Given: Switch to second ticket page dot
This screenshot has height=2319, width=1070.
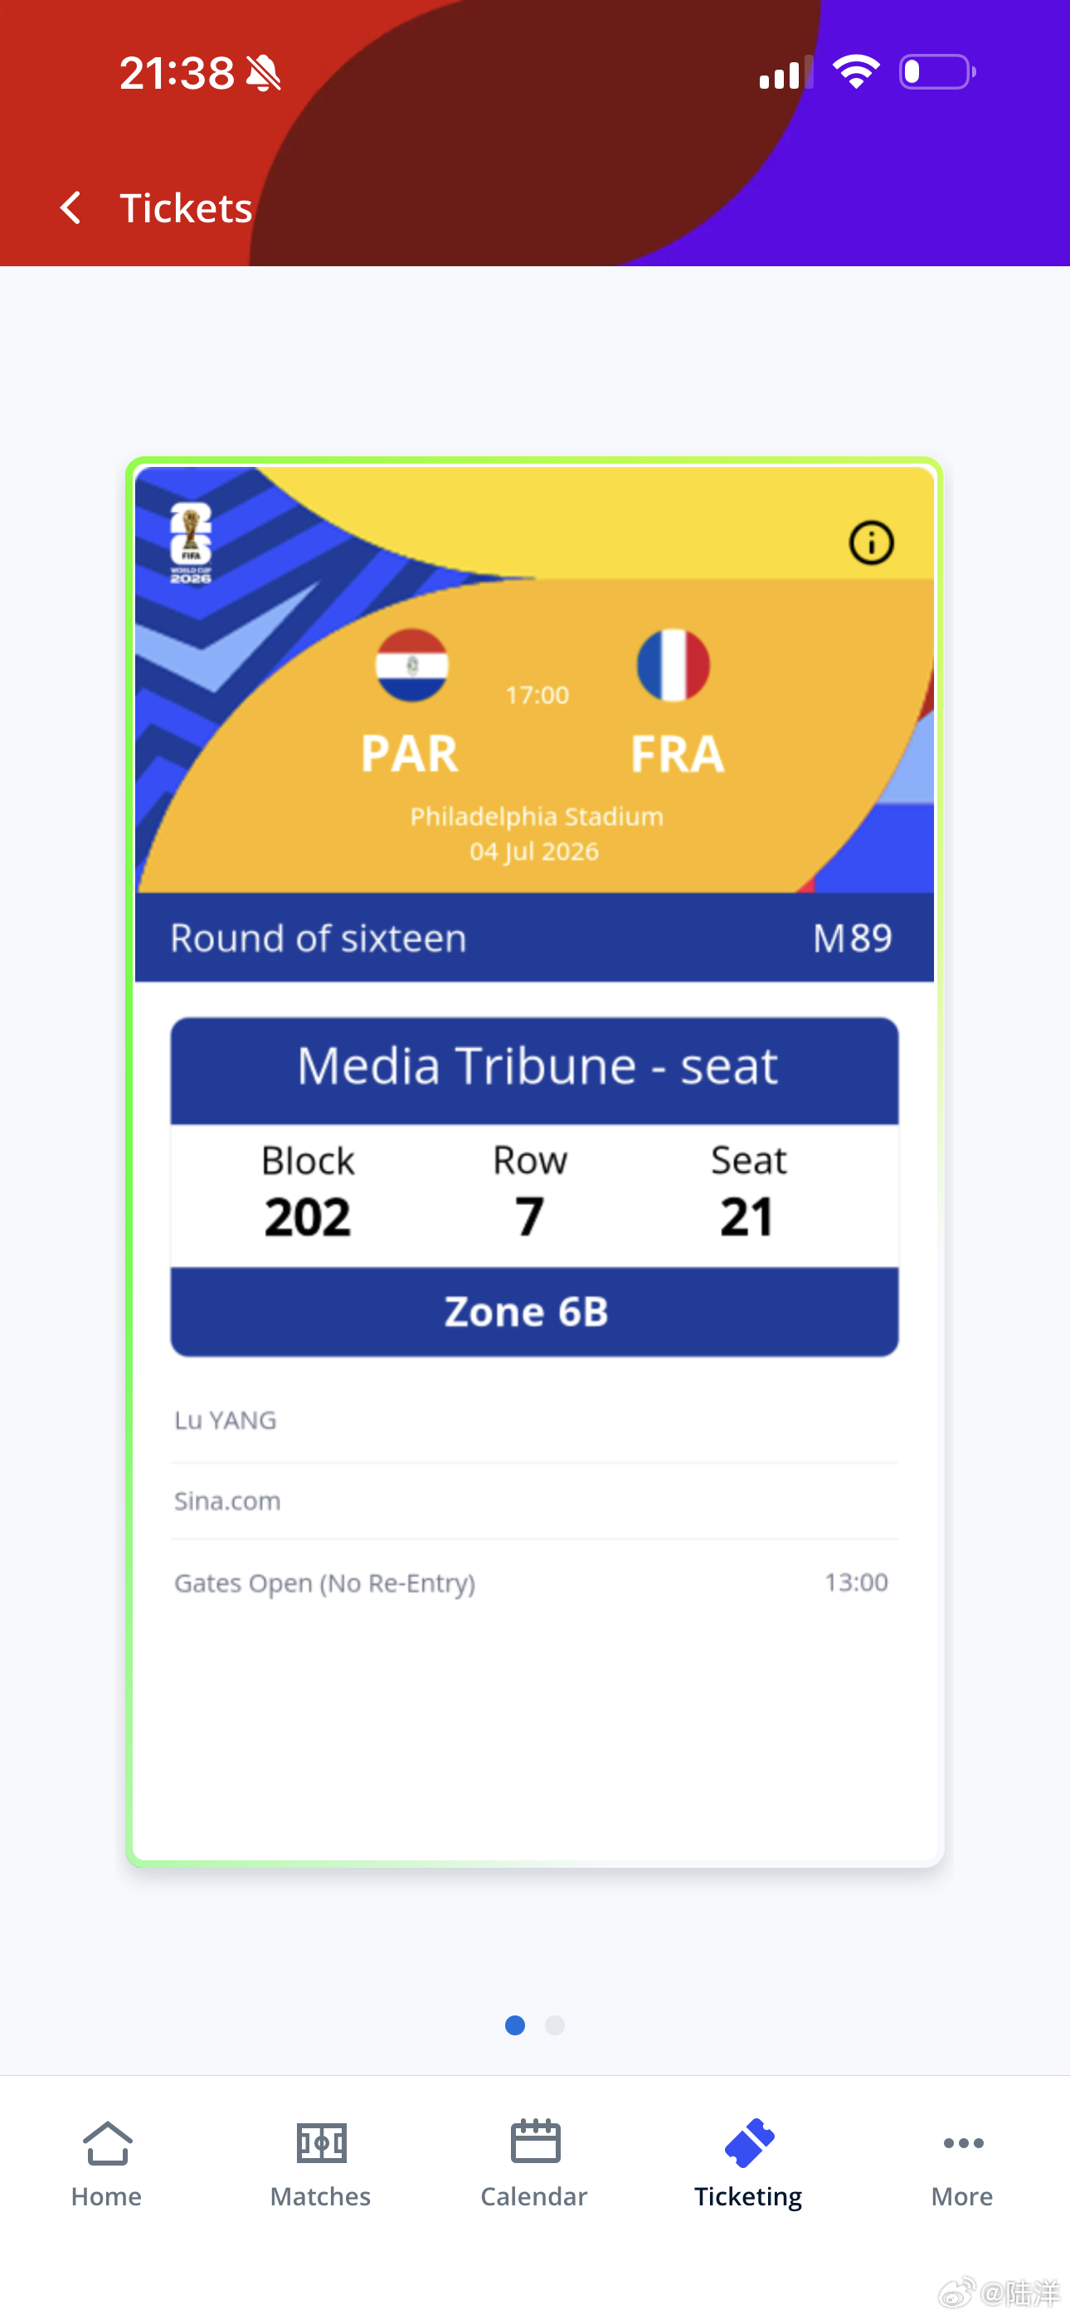Looking at the screenshot, I should click(555, 2025).
